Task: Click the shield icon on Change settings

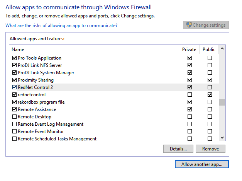Action: click(189, 25)
